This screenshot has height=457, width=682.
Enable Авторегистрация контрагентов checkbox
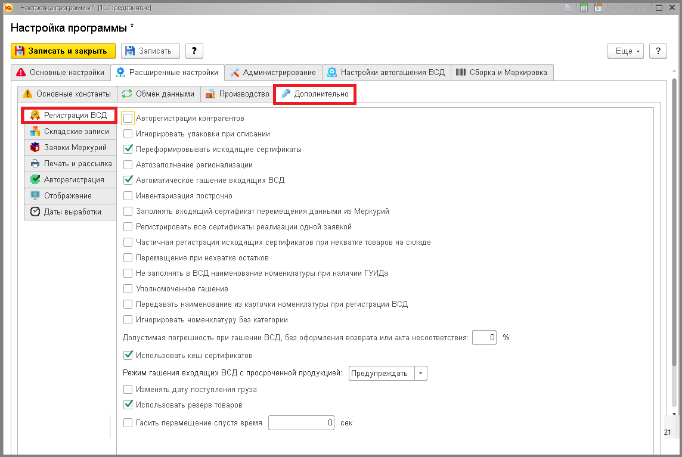(x=128, y=119)
